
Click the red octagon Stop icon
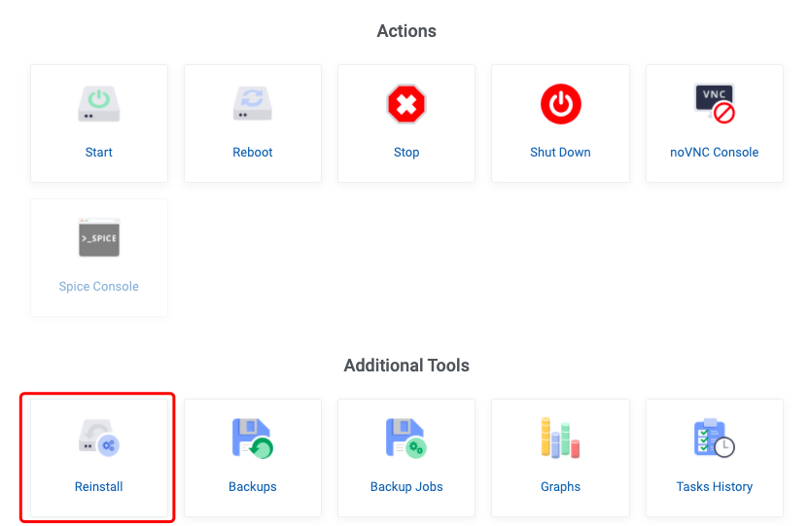[x=406, y=104]
